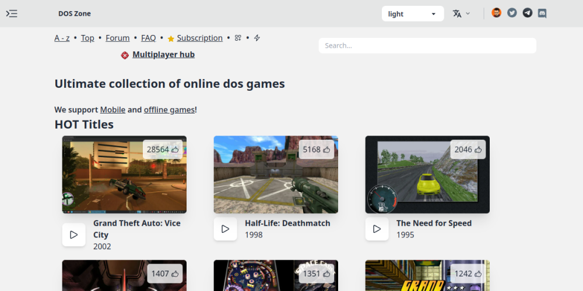Open the light theme dropdown
This screenshot has height=291, width=583.
coord(412,14)
